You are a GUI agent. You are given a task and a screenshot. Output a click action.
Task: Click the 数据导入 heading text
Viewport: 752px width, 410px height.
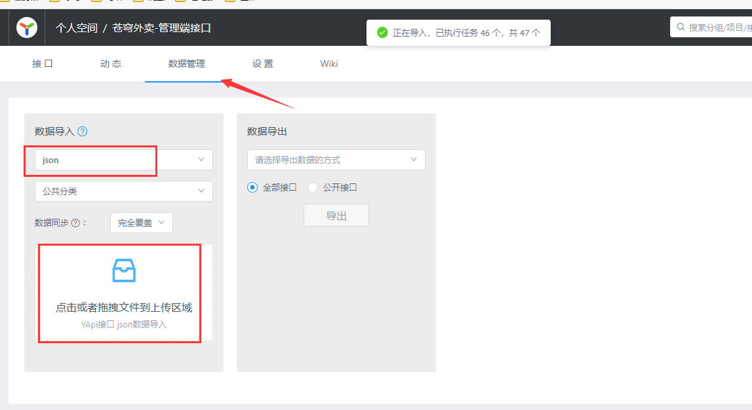point(54,131)
